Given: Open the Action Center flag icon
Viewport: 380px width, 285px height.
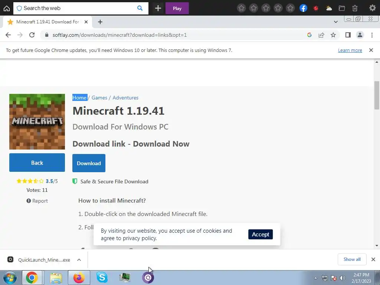Looking at the screenshot, I should click(334, 278).
